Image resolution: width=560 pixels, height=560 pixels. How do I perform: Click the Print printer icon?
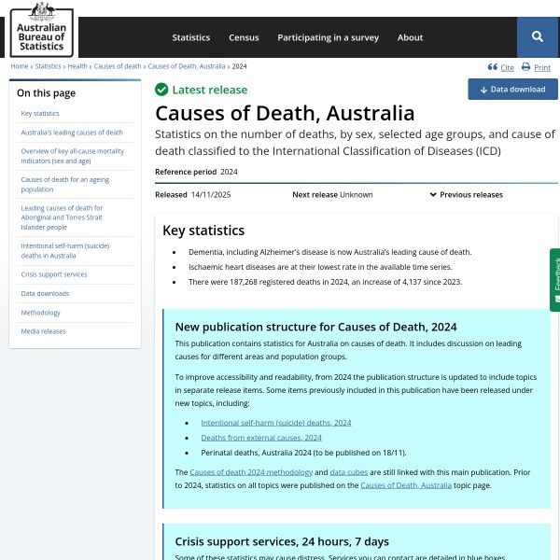click(x=525, y=67)
